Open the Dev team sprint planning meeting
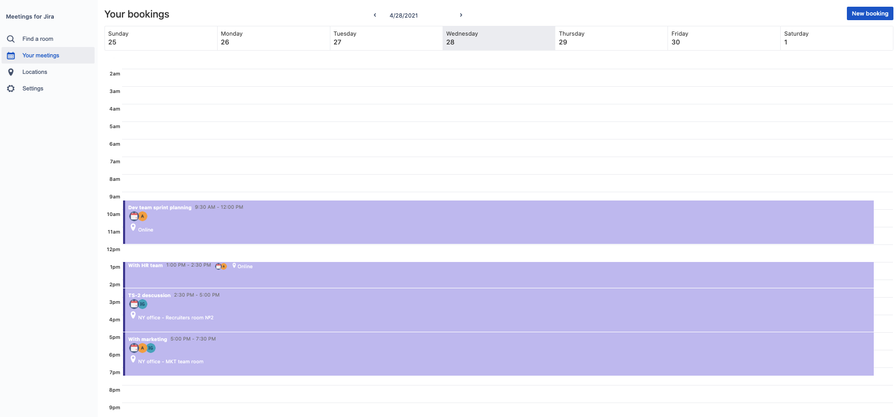 160,207
